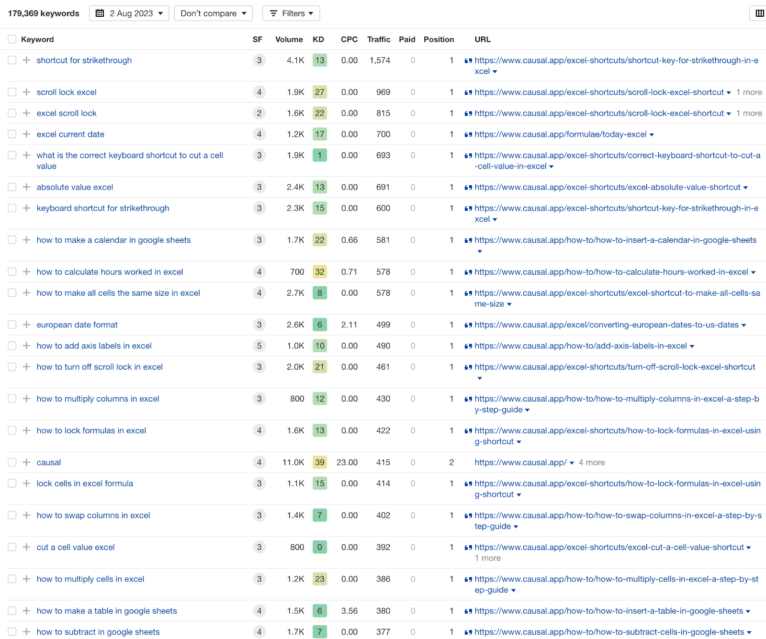Sort by the CPC column header
The height and width of the screenshot is (639, 766).
point(349,39)
